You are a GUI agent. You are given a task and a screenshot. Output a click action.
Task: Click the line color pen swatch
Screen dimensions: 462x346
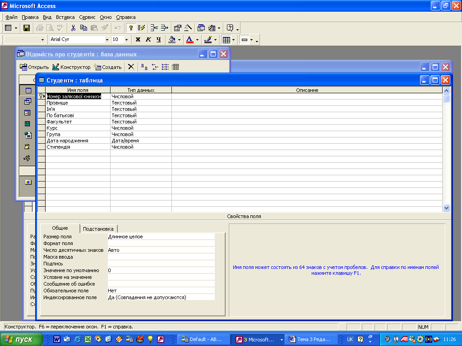pos(208,40)
